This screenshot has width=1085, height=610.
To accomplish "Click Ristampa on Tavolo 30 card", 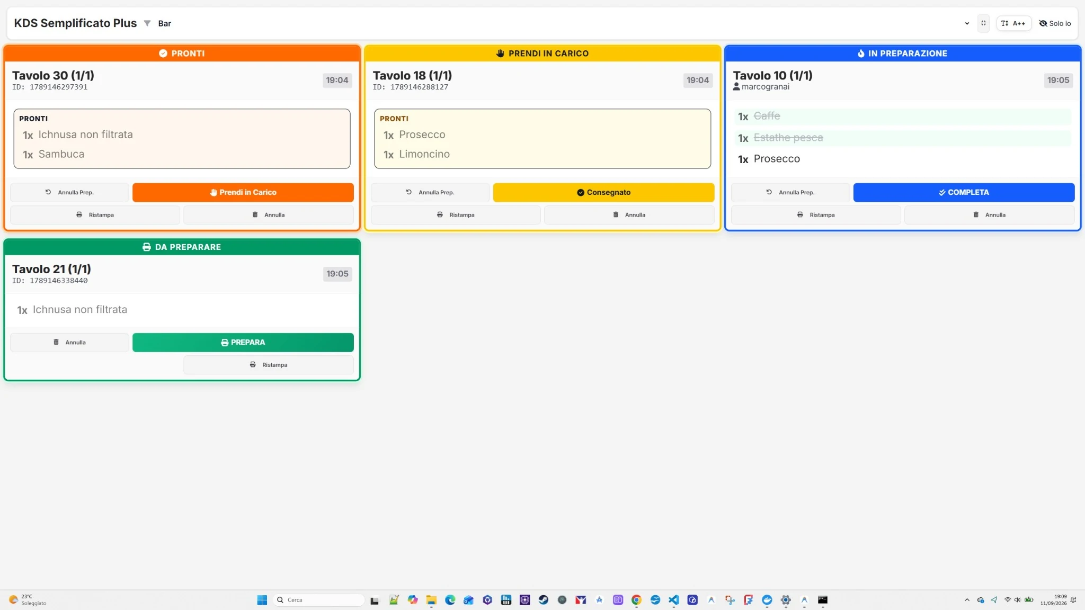I will pos(95,215).
